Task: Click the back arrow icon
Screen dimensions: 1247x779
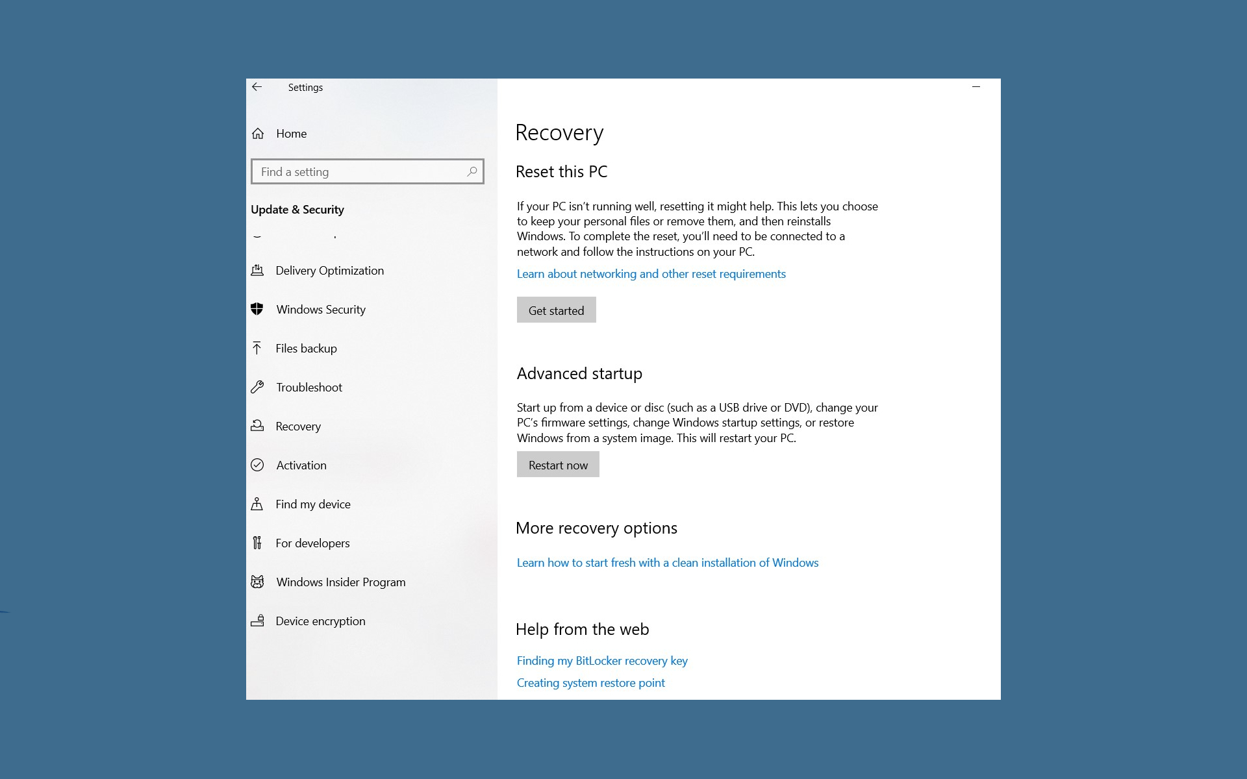Action: coord(257,87)
